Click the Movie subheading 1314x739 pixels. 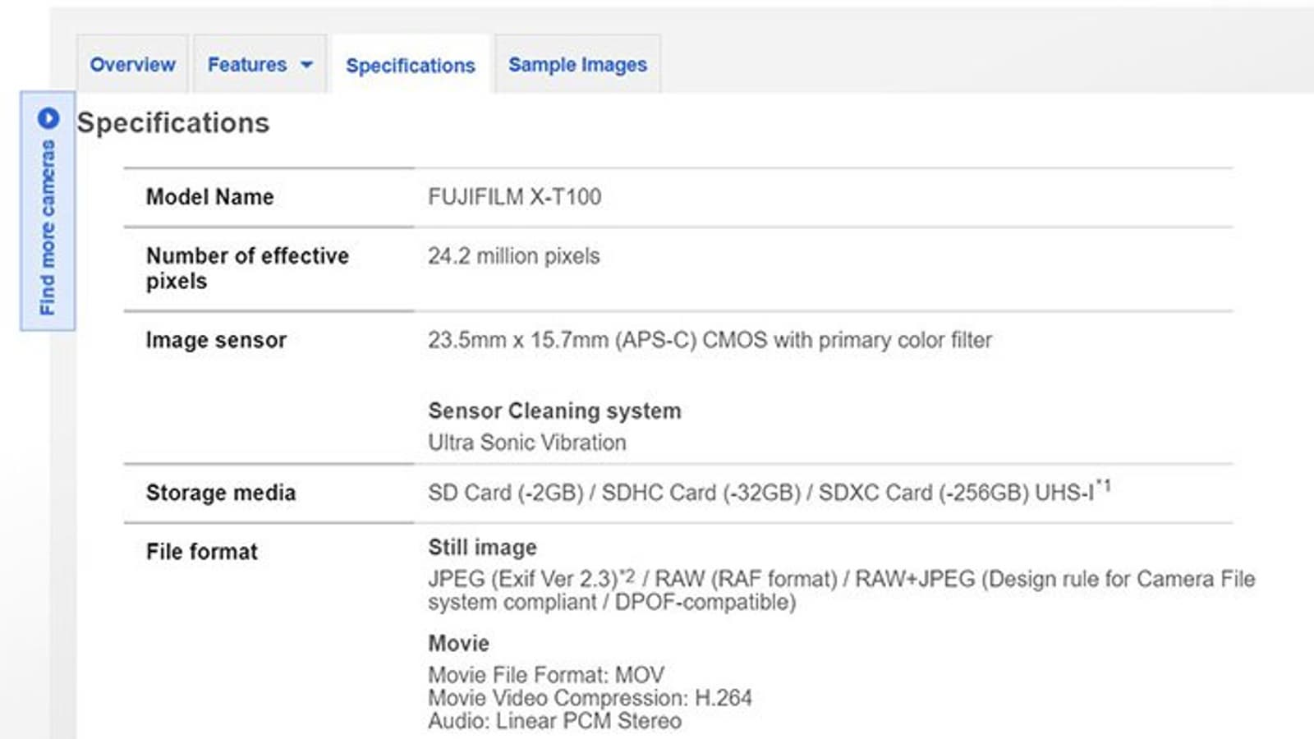[x=458, y=644]
